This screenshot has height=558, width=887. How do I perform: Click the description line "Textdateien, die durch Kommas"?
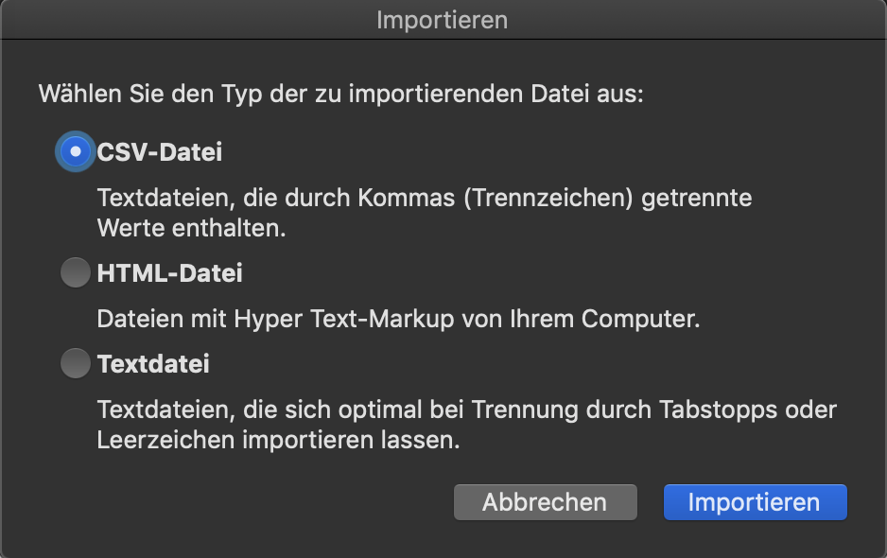pyautogui.click(x=425, y=198)
